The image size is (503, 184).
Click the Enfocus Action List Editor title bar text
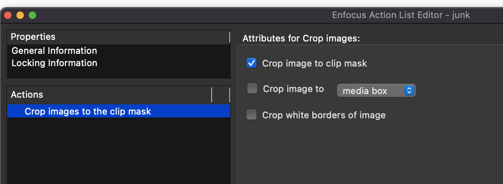[x=401, y=15]
